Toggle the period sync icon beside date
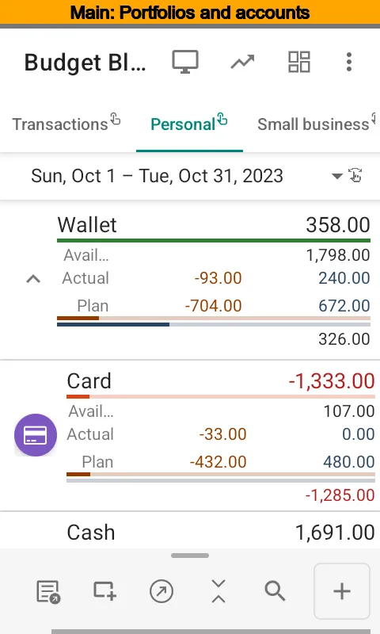This screenshot has width=380, height=634. coord(355,175)
